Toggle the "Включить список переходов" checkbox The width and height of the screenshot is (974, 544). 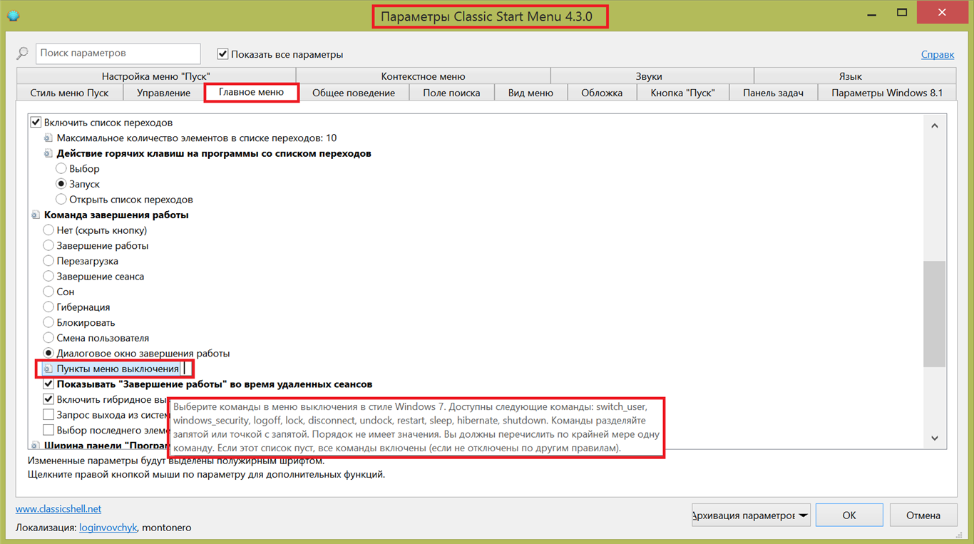(x=36, y=123)
